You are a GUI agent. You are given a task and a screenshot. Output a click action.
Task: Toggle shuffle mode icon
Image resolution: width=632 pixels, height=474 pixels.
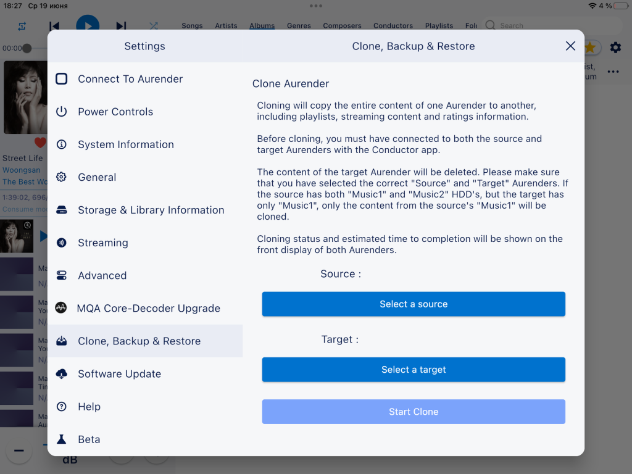(154, 26)
